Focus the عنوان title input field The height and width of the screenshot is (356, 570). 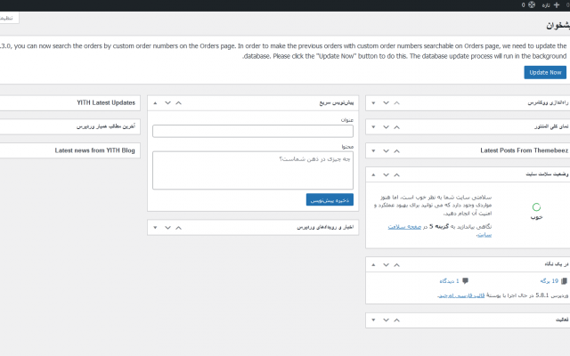click(x=253, y=131)
